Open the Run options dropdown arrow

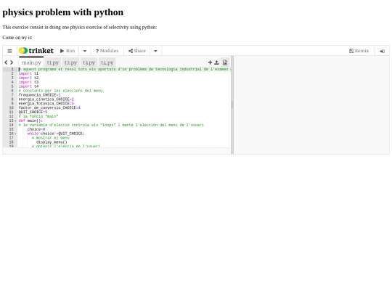(85, 51)
